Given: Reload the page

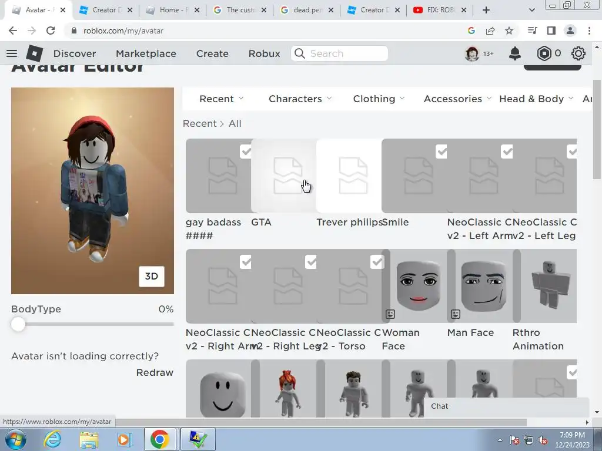Looking at the screenshot, I should point(51,31).
